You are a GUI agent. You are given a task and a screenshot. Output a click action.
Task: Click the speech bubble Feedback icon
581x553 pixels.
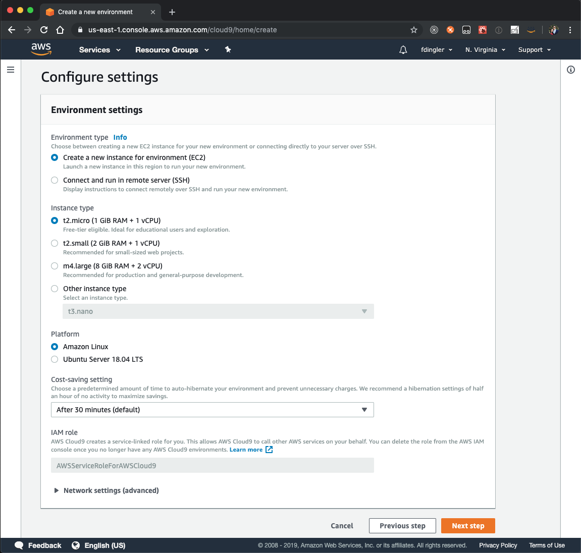point(19,545)
